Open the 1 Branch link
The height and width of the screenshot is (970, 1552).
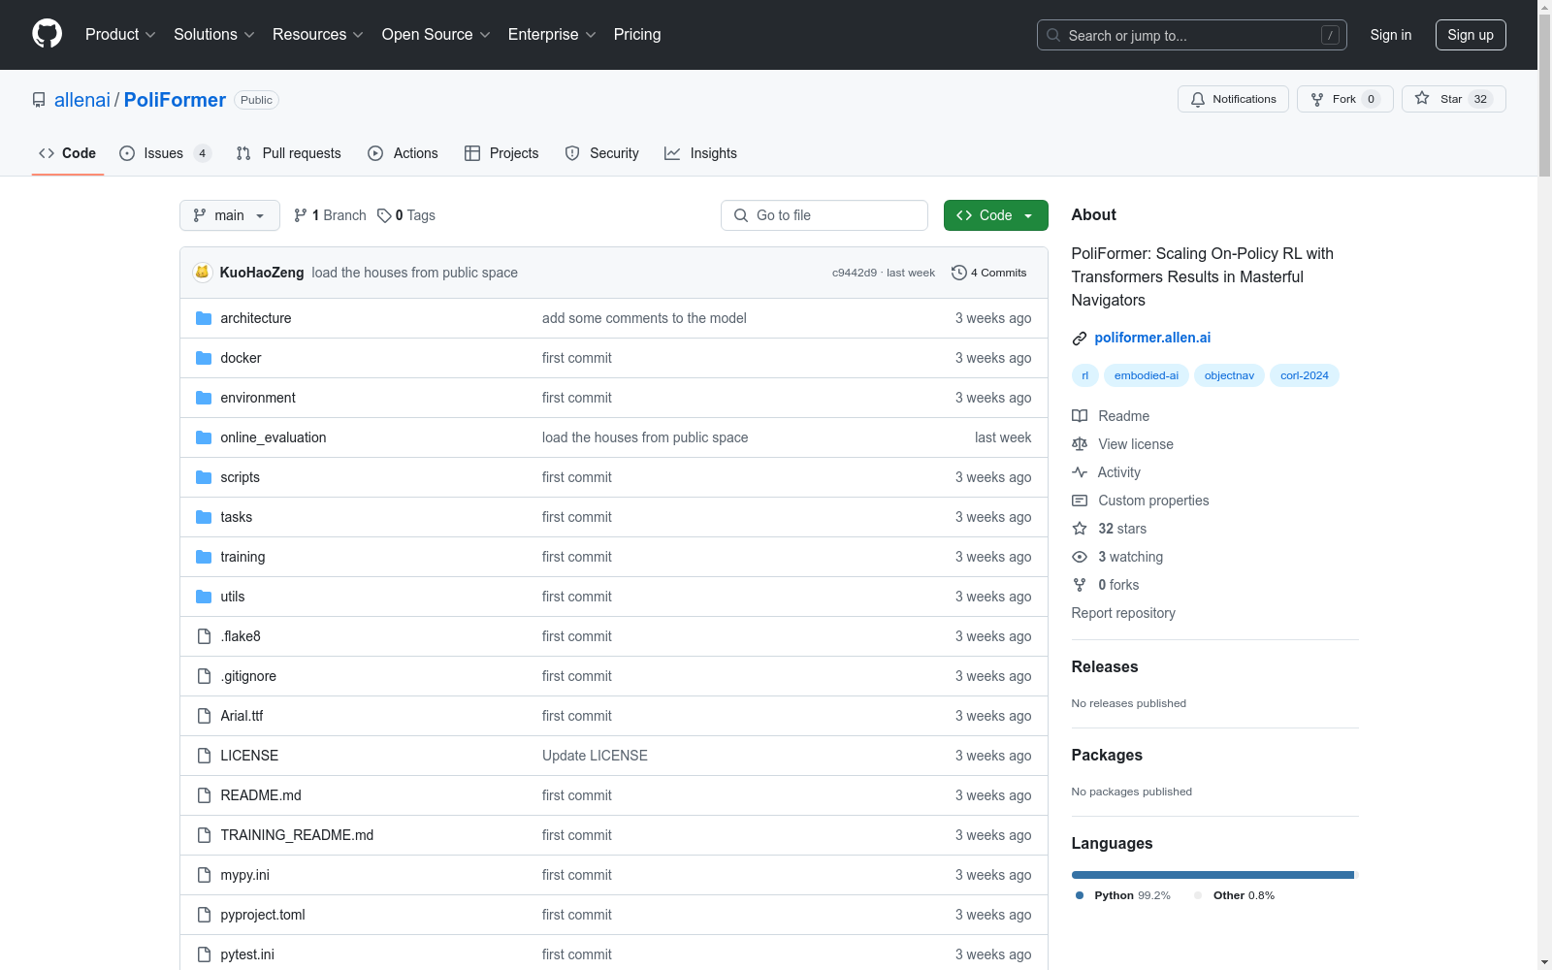(x=330, y=215)
